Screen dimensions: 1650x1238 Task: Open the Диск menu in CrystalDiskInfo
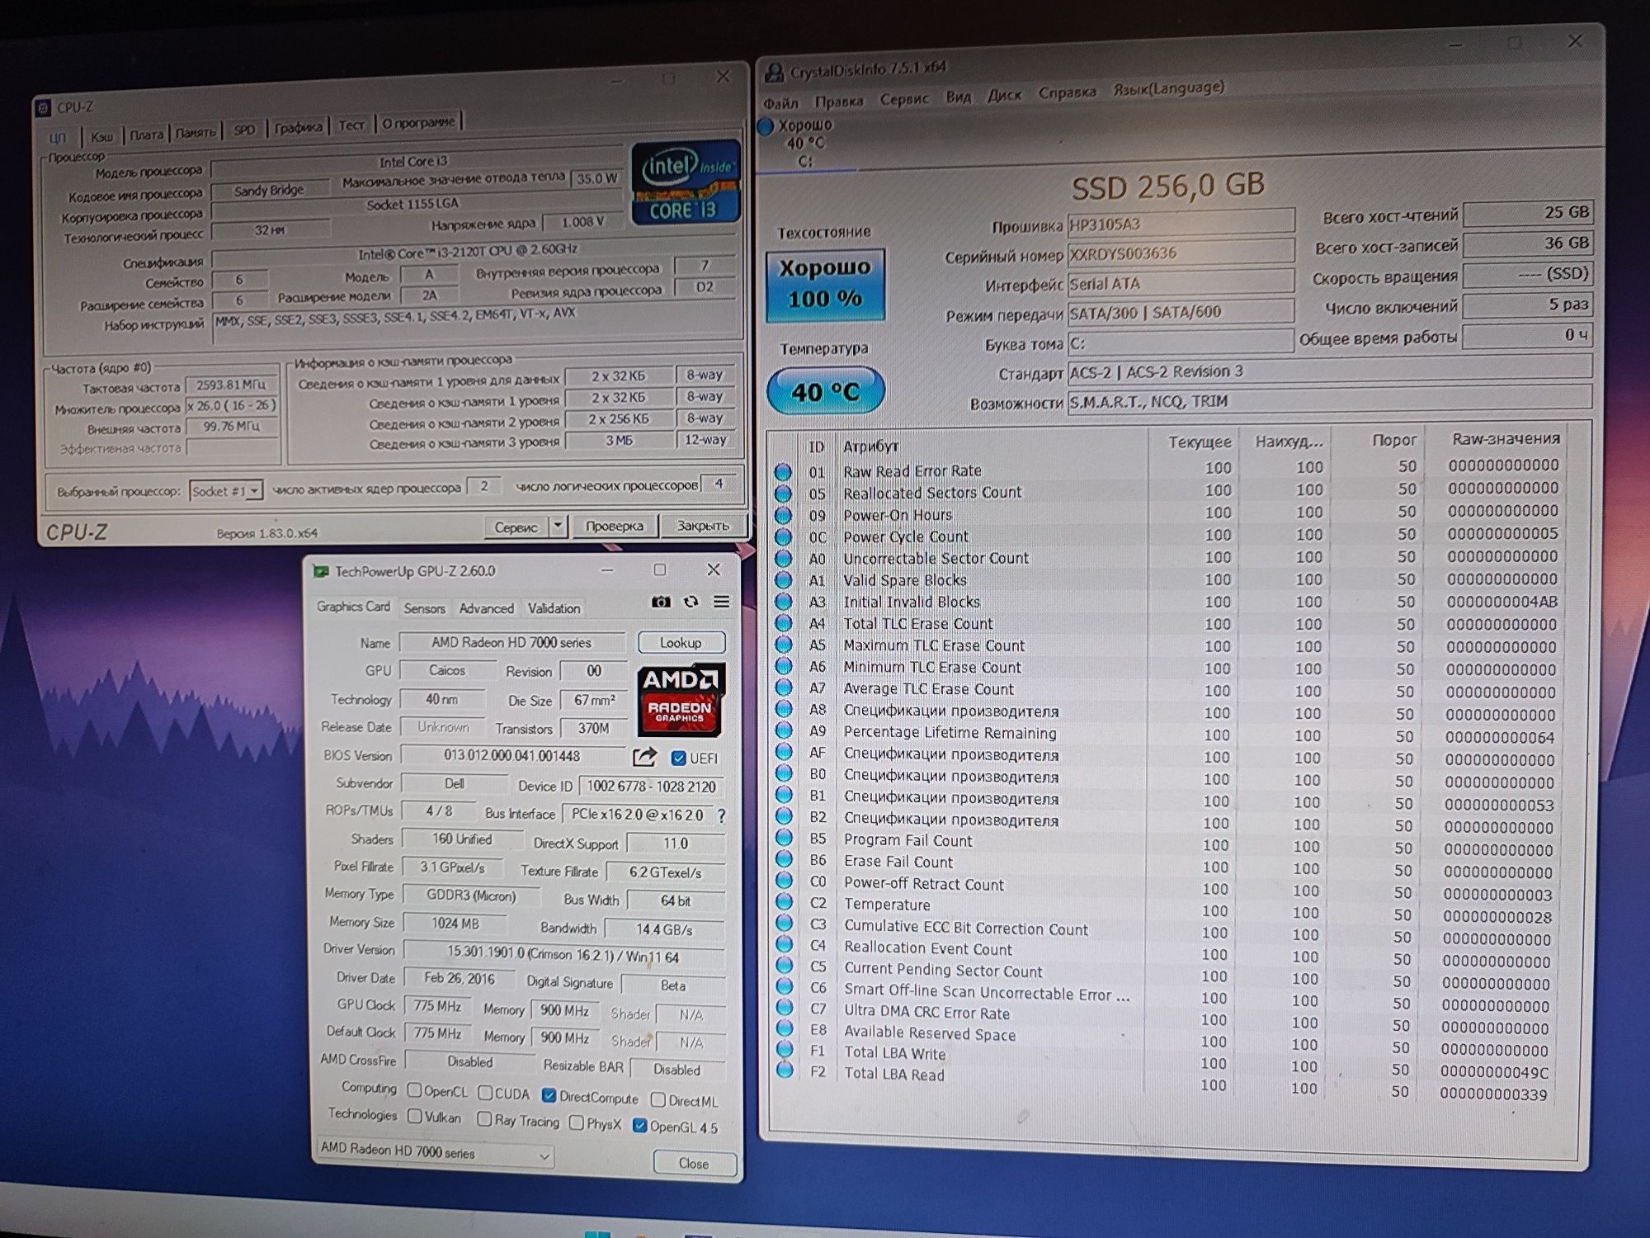[1004, 96]
